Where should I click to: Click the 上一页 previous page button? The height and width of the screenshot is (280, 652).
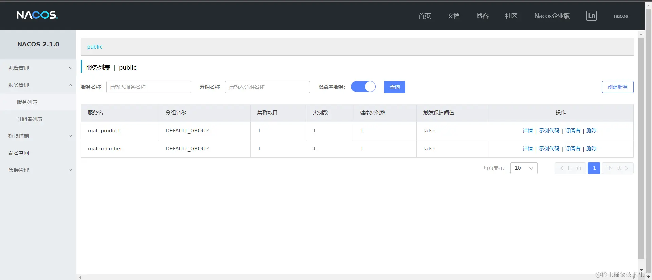(x=570, y=168)
